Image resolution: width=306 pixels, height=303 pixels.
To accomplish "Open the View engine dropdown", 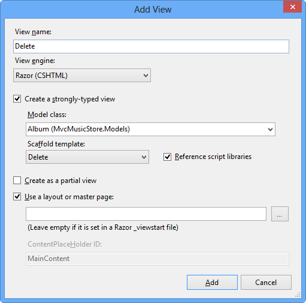I will click(x=82, y=76).
